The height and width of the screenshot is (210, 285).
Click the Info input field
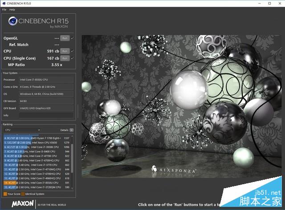(46, 115)
